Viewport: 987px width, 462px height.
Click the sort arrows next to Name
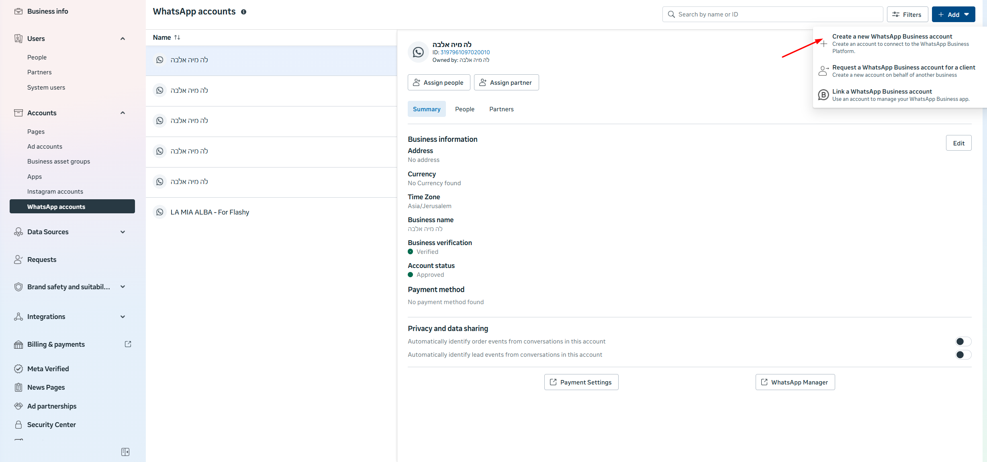pyautogui.click(x=177, y=37)
